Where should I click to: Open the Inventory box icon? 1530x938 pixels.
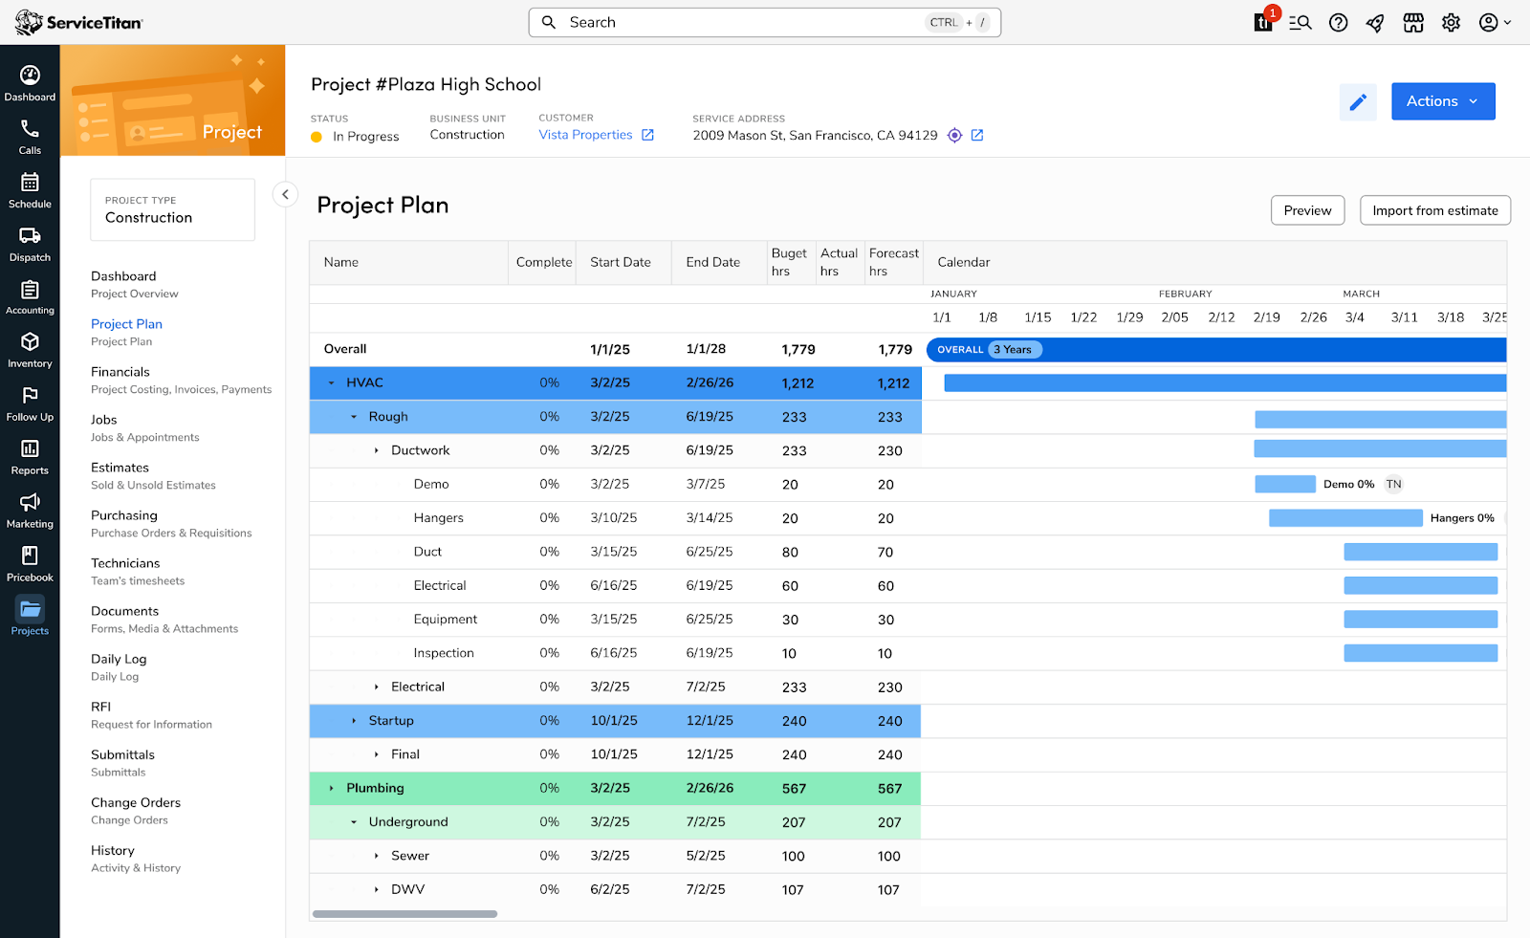click(x=30, y=342)
